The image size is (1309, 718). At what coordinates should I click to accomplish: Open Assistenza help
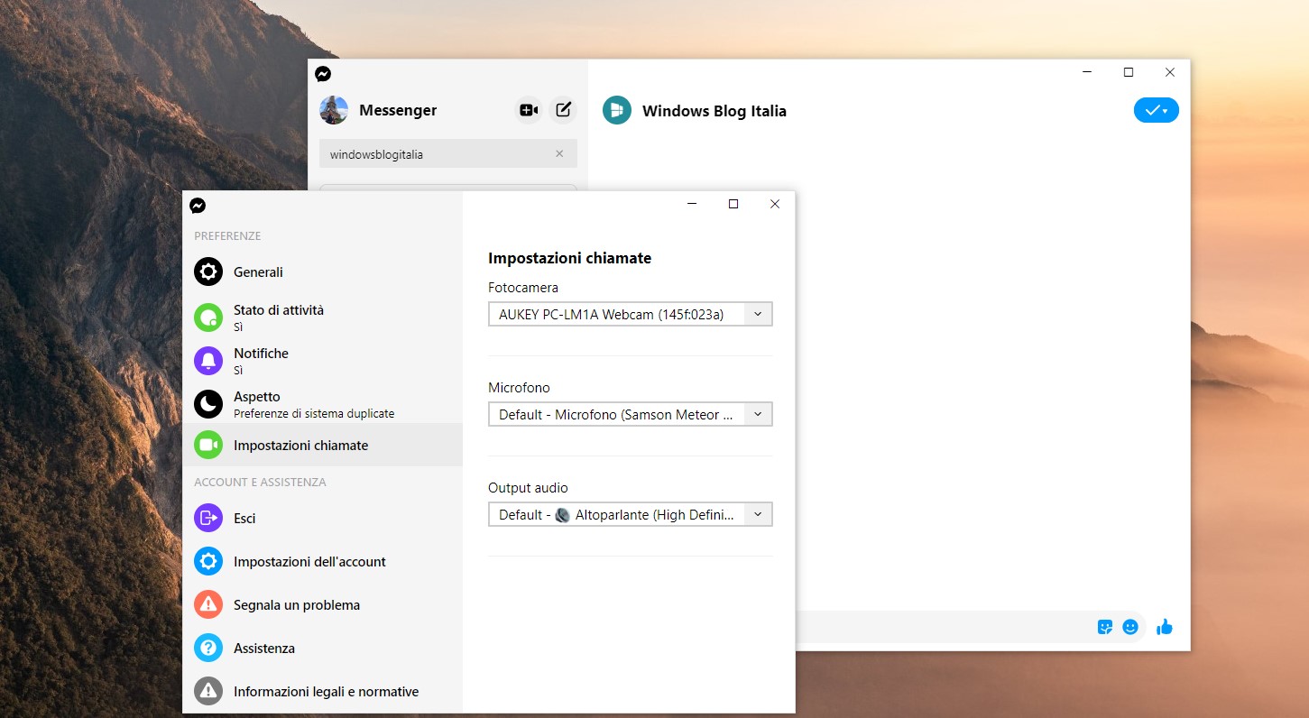point(322,648)
